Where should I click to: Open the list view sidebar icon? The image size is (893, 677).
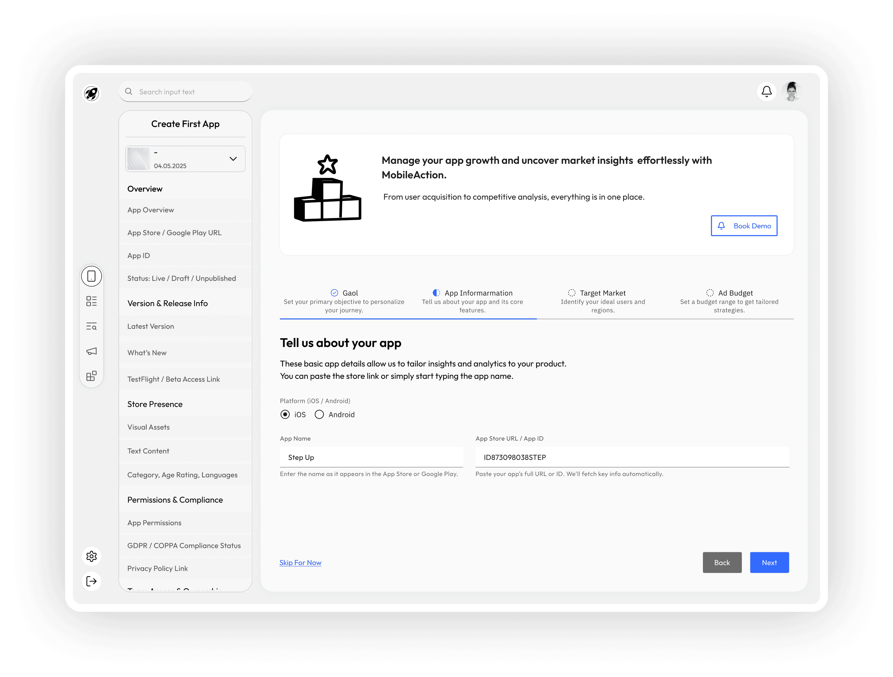[x=92, y=301]
